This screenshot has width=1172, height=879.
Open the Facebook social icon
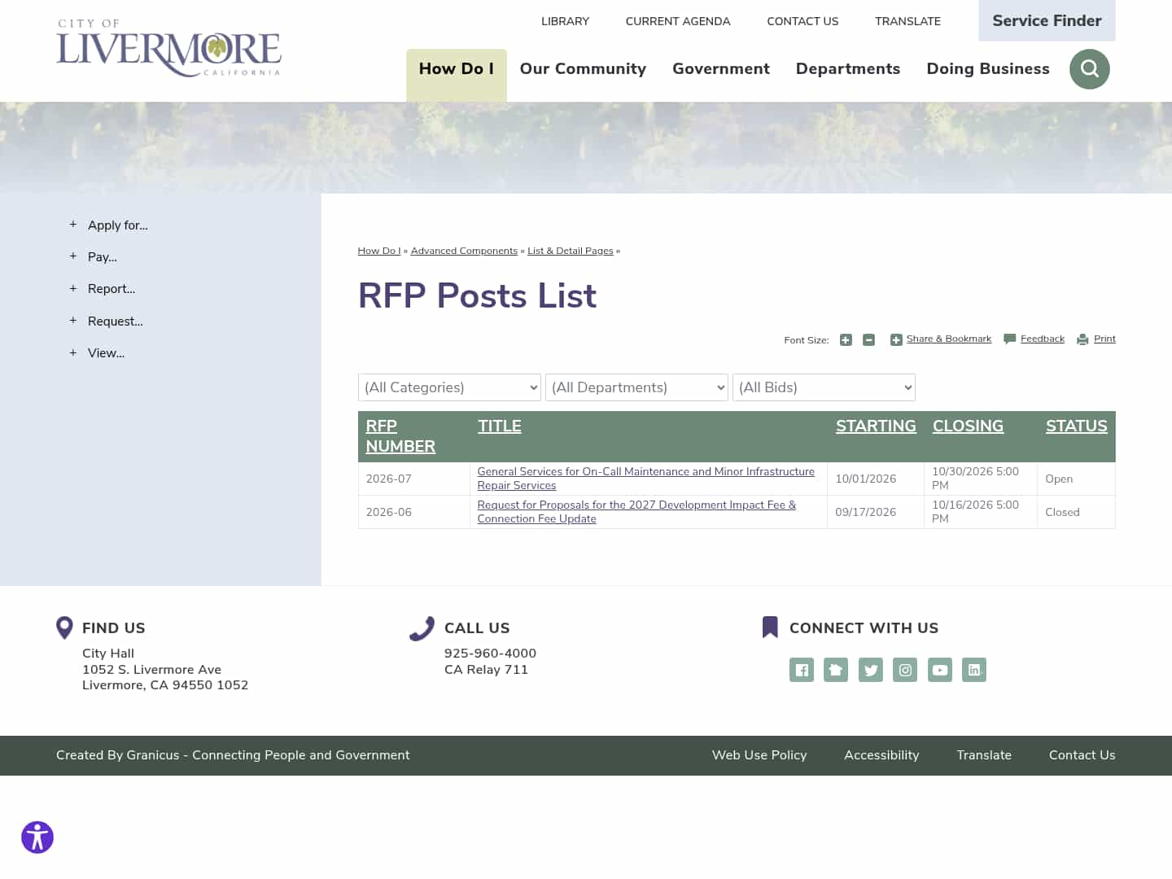coord(802,670)
